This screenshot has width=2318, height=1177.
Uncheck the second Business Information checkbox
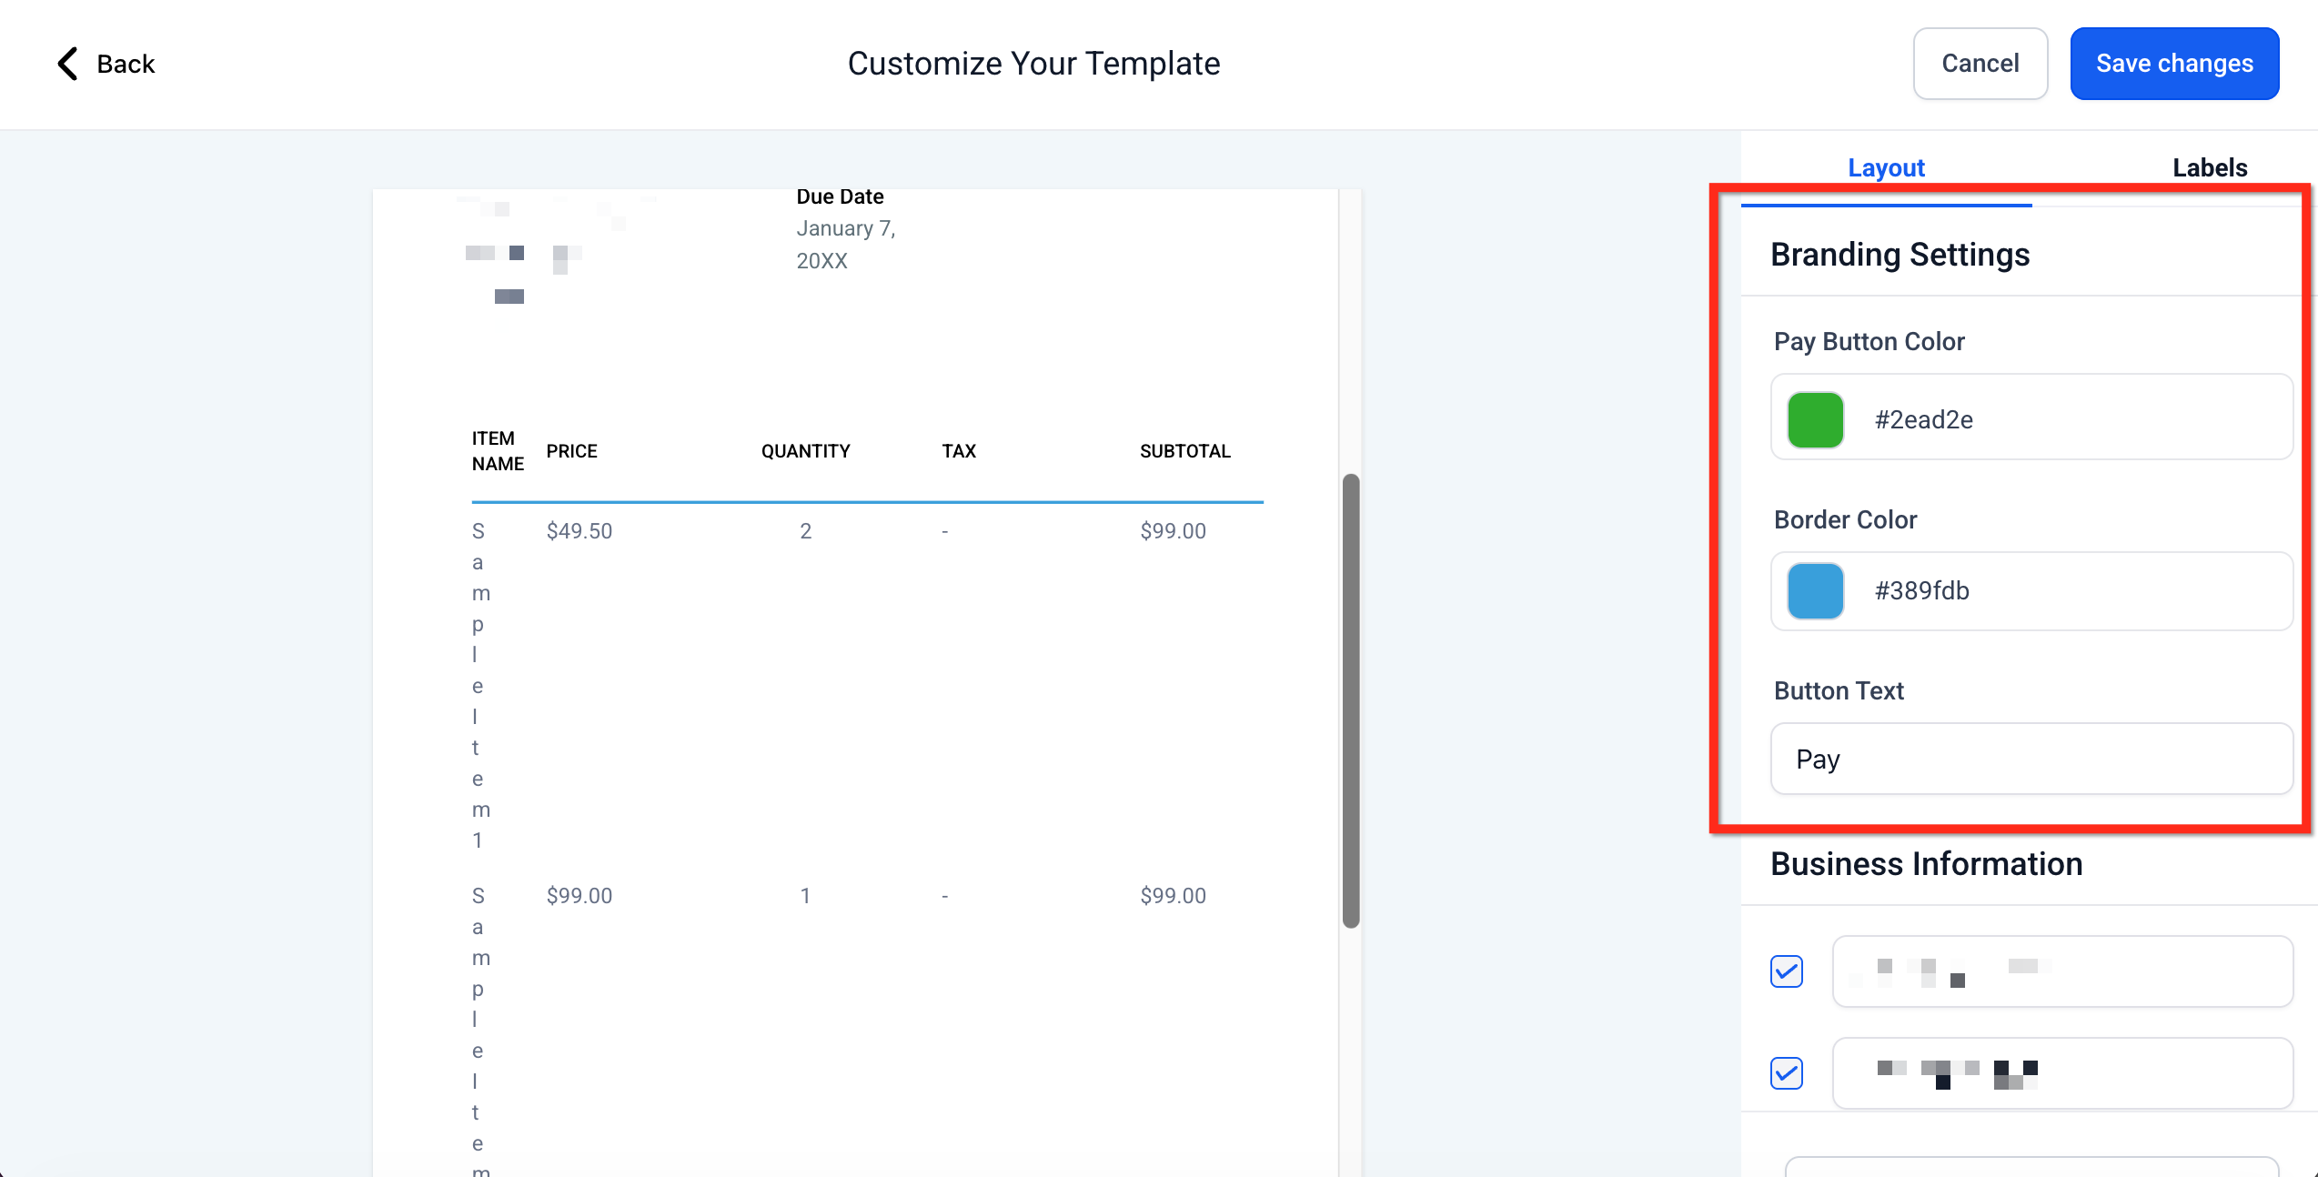click(x=1787, y=1072)
